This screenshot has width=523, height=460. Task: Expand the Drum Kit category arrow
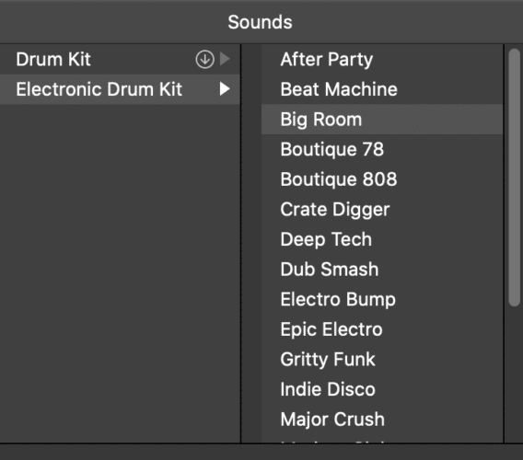click(226, 59)
